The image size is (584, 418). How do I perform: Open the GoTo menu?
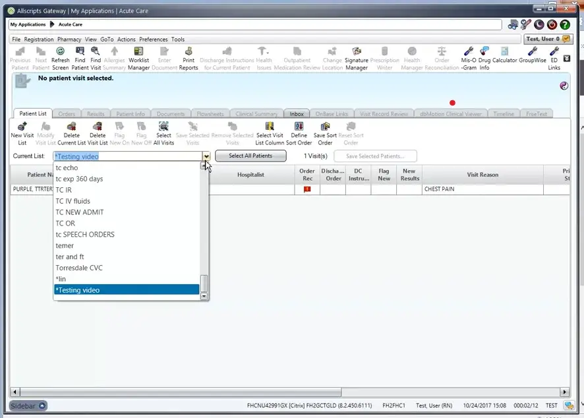pos(107,38)
